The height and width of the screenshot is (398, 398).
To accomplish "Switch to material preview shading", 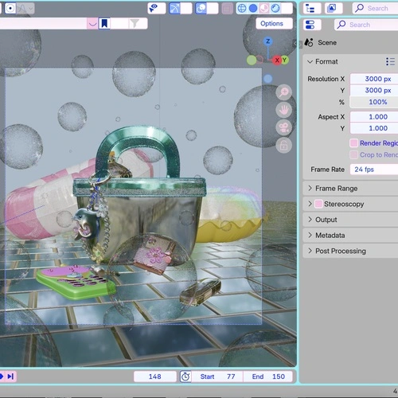I will pos(264,9).
